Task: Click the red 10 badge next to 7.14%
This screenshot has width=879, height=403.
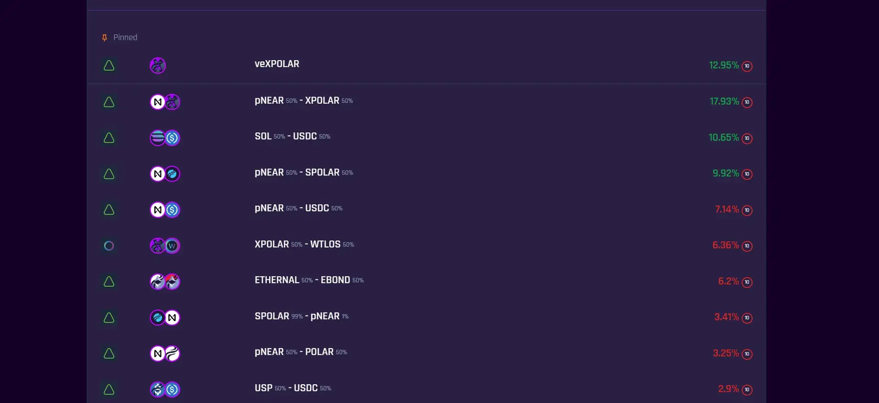Action: [x=747, y=210]
